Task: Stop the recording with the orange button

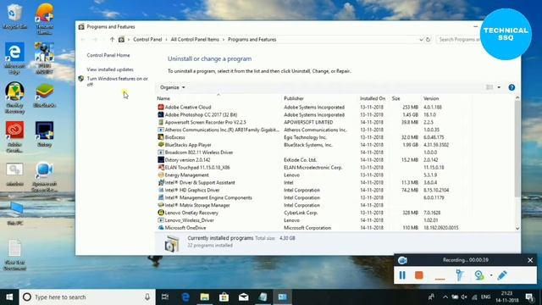Action: 419,275
